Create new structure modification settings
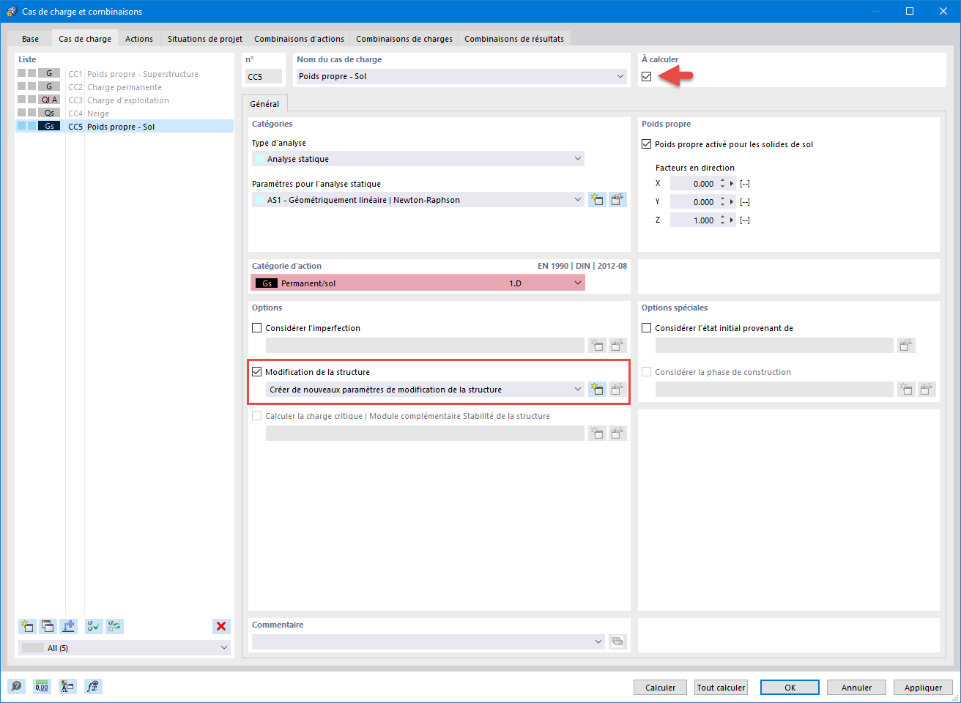The image size is (961, 703). (597, 390)
